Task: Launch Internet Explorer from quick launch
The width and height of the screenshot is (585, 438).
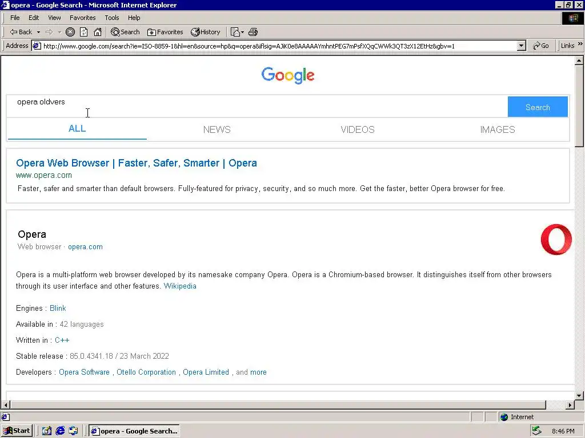Action: [60, 431]
